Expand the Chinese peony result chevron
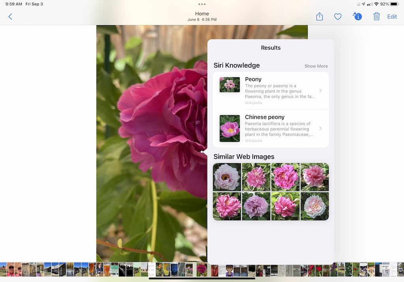 pos(320,129)
